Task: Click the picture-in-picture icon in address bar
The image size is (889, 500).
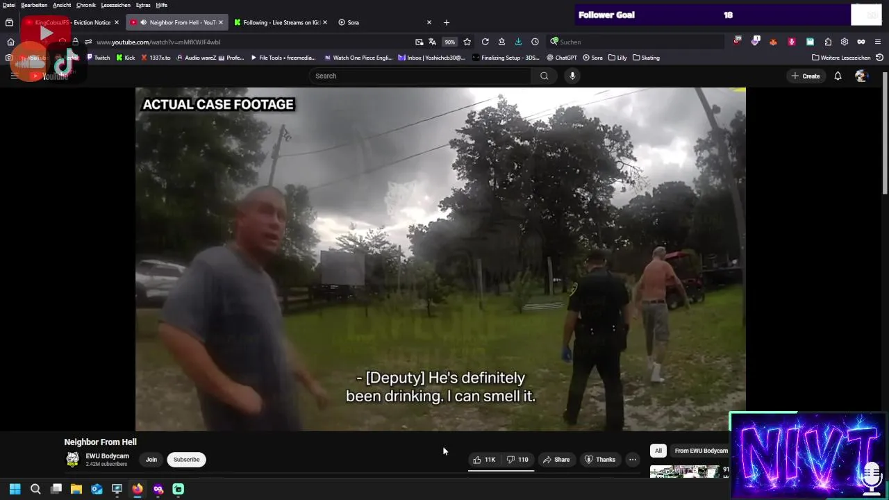Action: click(x=419, y=42)
